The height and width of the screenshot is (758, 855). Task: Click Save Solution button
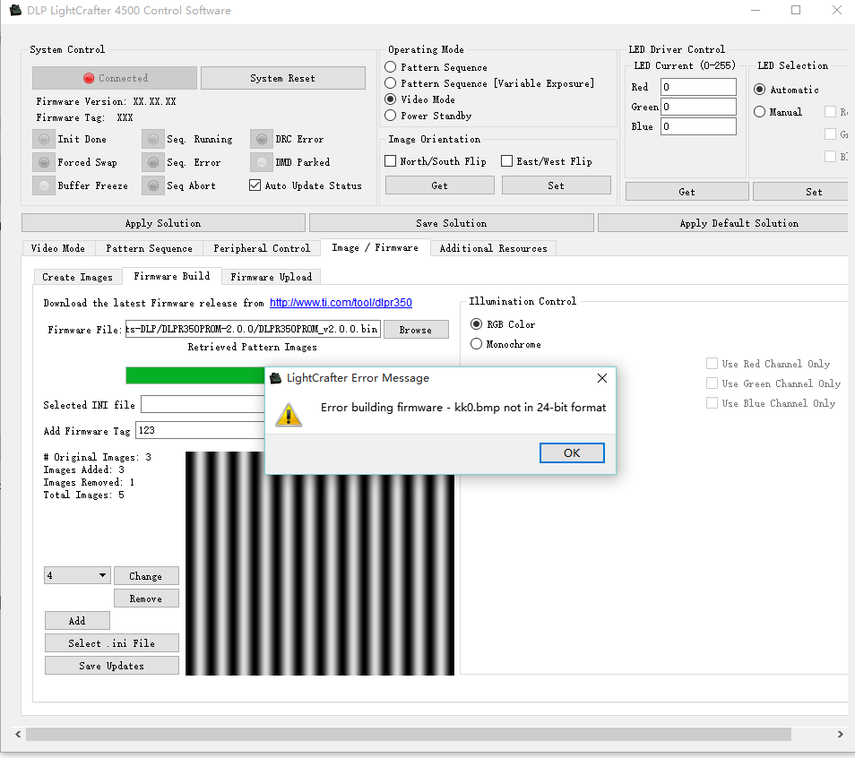point(452,223)
